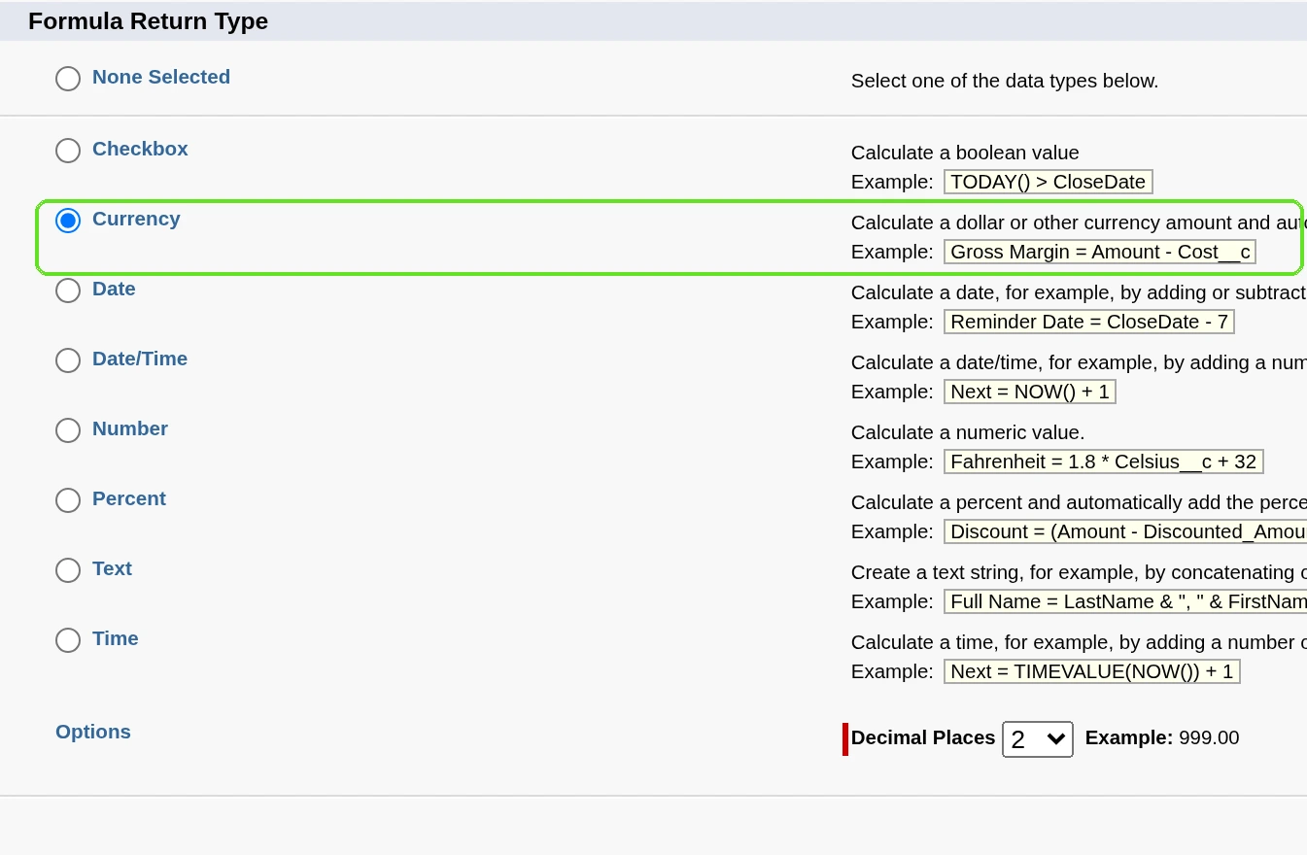The height and width of the screenshot is (855, 1307).
Task: Click the Example: 999.00 text
Action: pos(1162,737)
